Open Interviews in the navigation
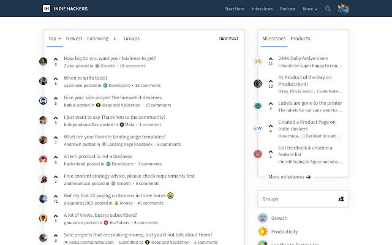This screenshot has width=392, height=245. pos(262,9)
